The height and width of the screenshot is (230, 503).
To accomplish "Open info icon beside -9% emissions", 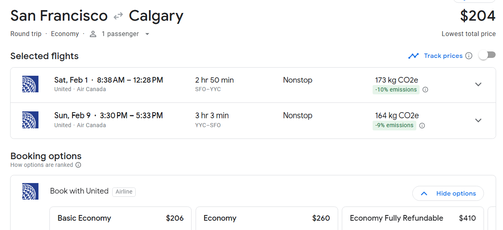I will click(422, 126).
